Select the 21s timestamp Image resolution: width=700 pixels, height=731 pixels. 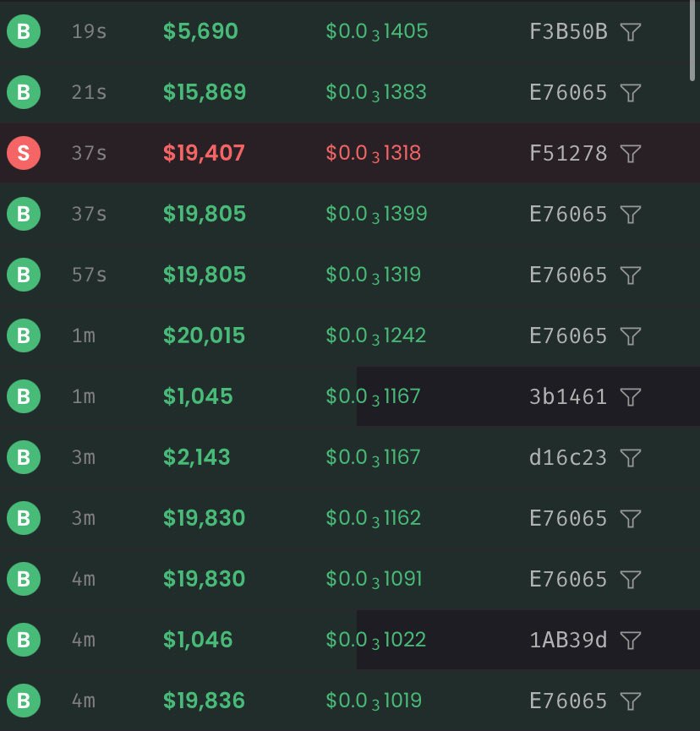click(89, 92)
